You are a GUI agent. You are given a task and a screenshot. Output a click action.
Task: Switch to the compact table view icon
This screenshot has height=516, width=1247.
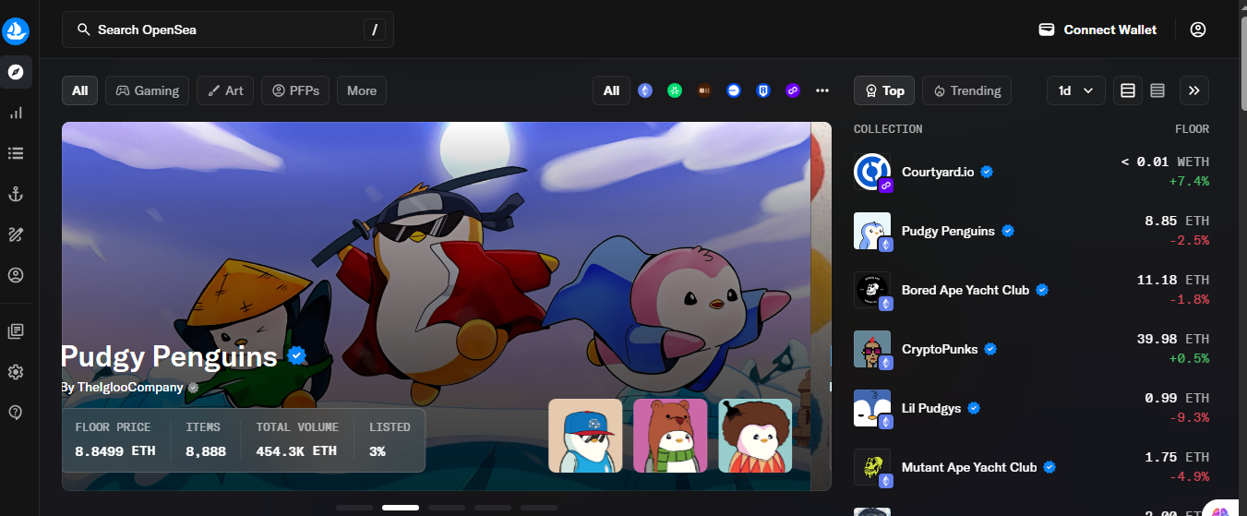(1157, 90)
